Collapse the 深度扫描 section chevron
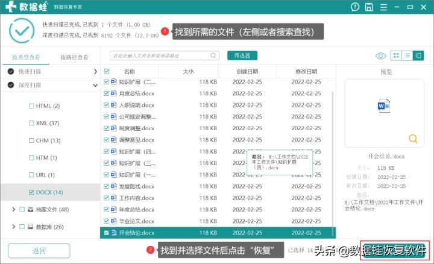Image resolution: width=434 pixels, height=264 pixels. pos(95,85)
